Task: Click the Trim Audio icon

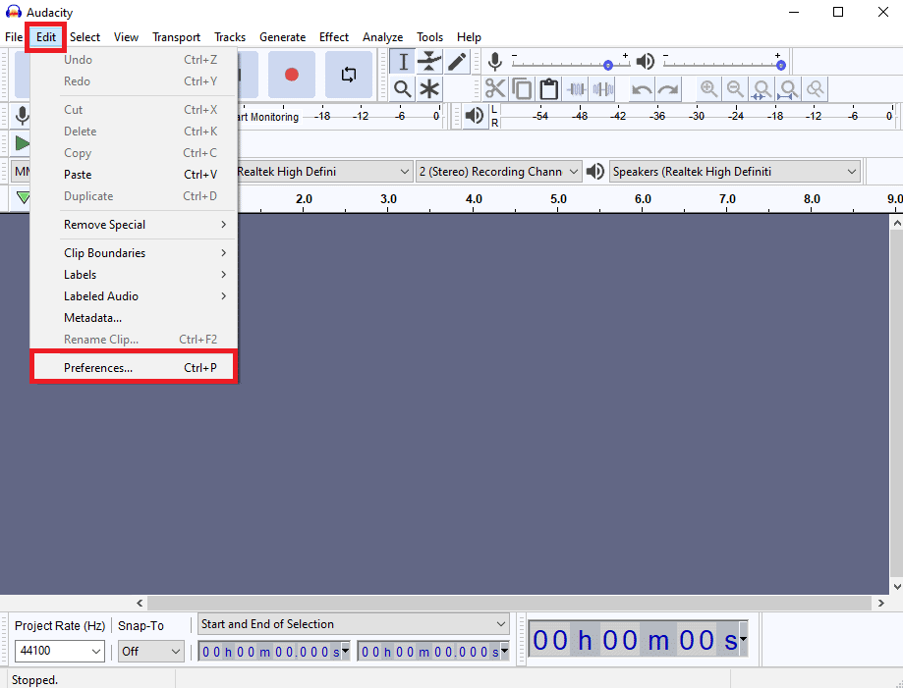Action: (x=575, y=88)
